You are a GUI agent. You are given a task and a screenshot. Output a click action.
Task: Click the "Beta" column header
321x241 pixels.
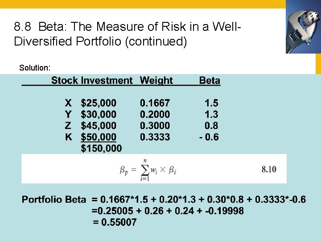pyautogui.click(x=210, y=81)
